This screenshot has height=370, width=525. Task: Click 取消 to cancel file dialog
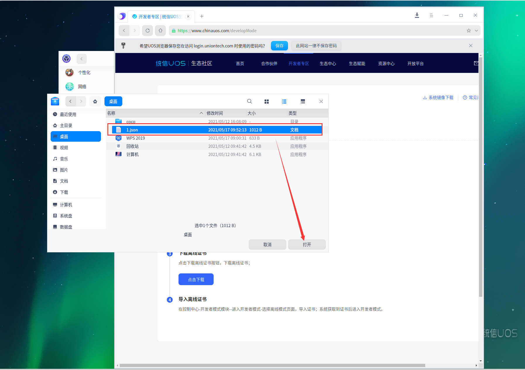pyautogui.click(x=267, y=244)
